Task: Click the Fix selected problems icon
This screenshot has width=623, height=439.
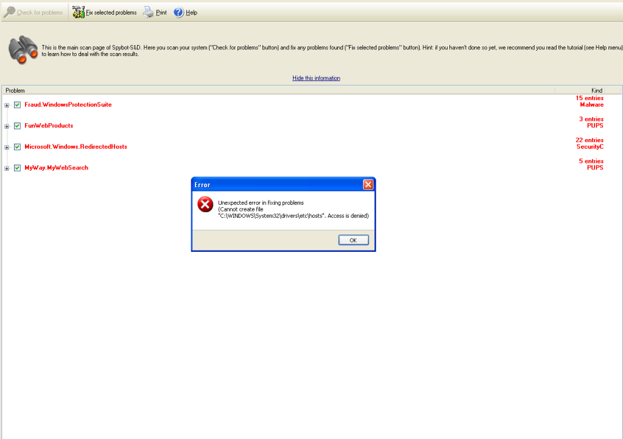Action: pos(79,12)
